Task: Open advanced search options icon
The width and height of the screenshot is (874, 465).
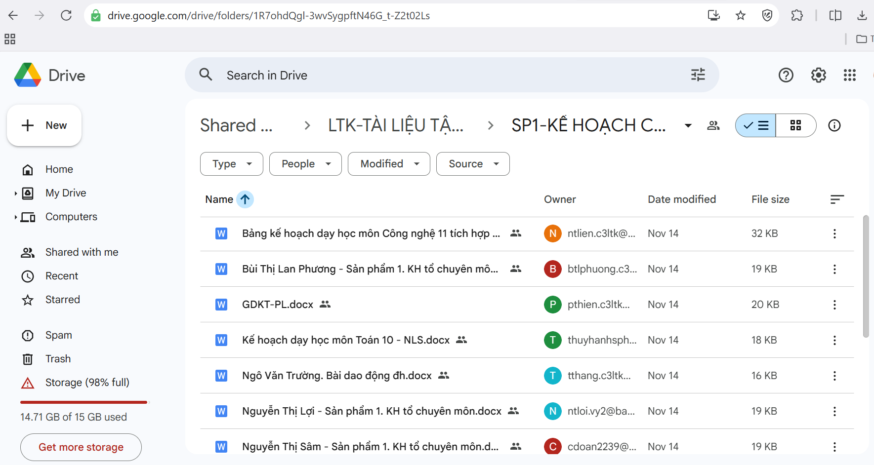Action: pyautogui.click(x=698, y=75)
